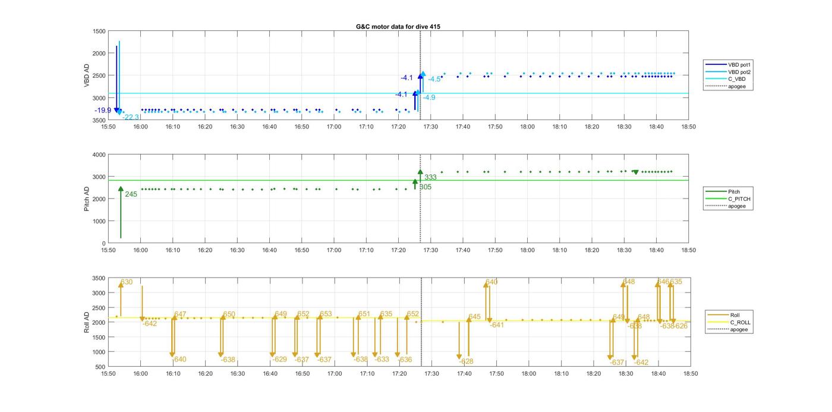Click the '-4.5' annotation near apogee

(x=434, y=79)
